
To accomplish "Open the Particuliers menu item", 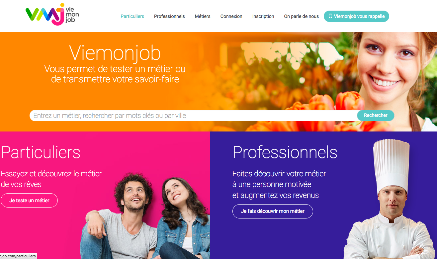I will [132, 16].
